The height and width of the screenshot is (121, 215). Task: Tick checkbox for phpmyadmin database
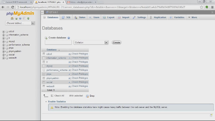click(x=44, y=78)
